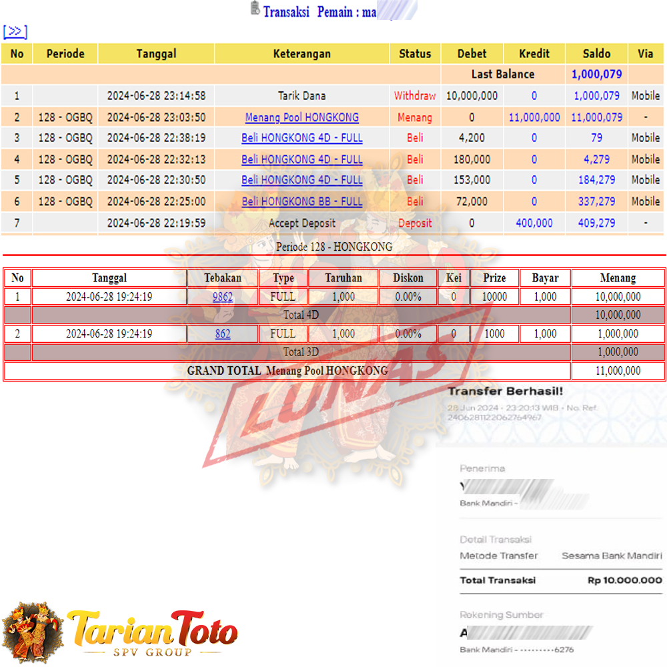Image resolution: width=667 pixels, height=667 pixels.
Task: Open Beli HONGKONG 4D link with debet 153,000
Action: [x=301, y=180]
